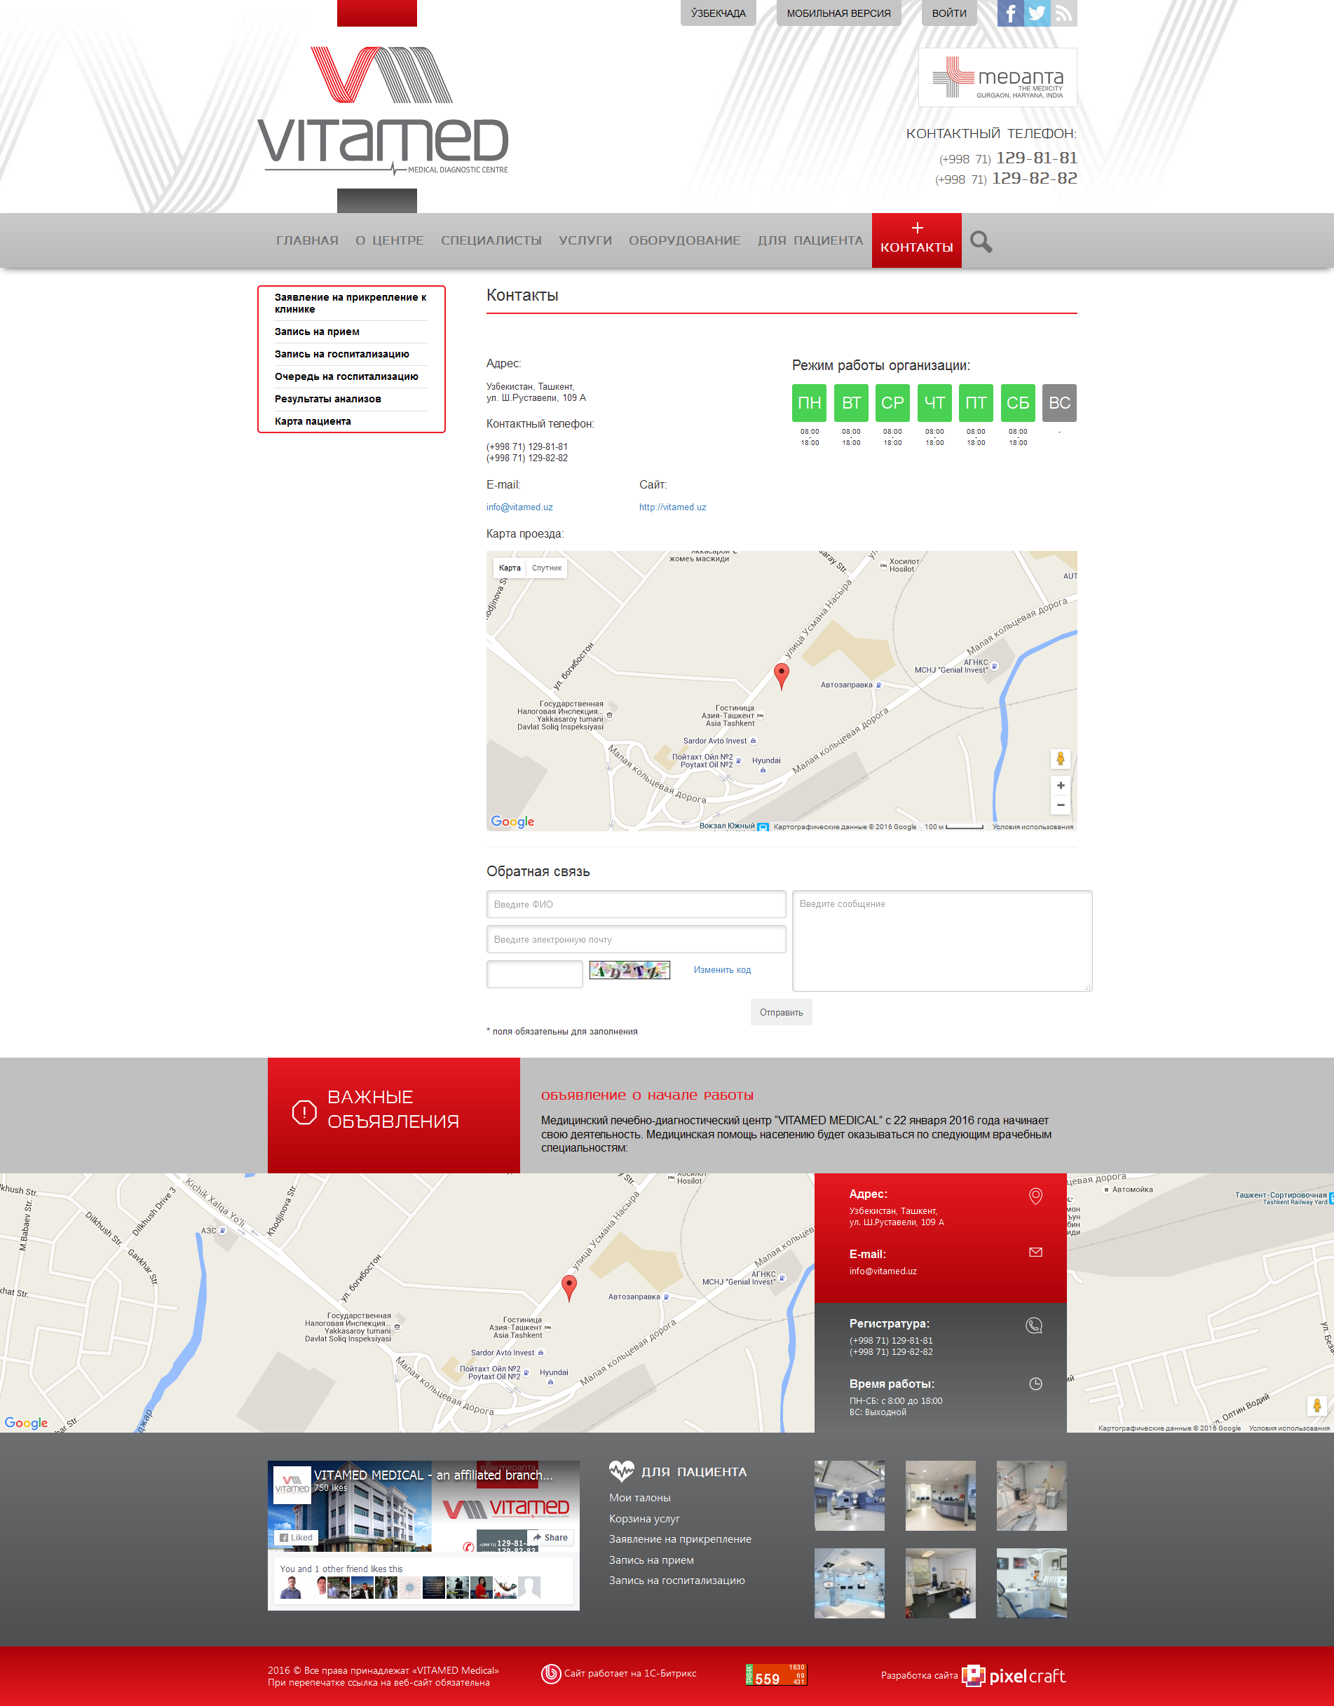
Task: Open Специалисты menu item
Action: tap(491, 240)
